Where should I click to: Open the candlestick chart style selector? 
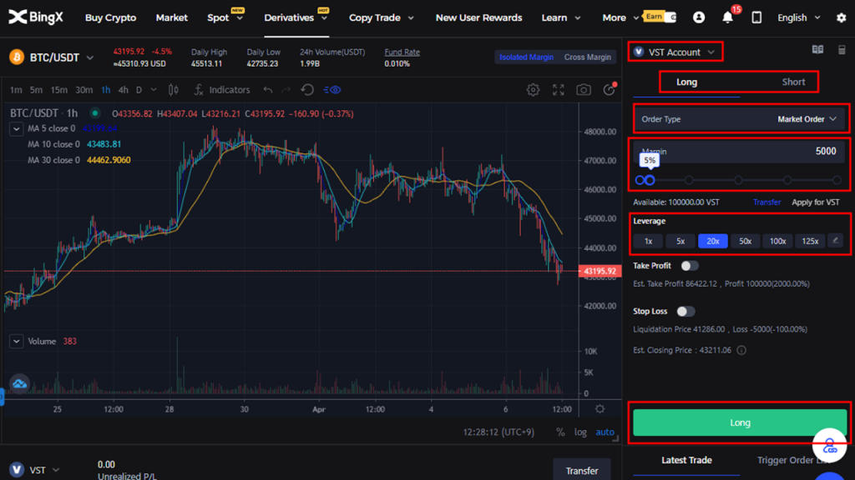tap(174, 90)
